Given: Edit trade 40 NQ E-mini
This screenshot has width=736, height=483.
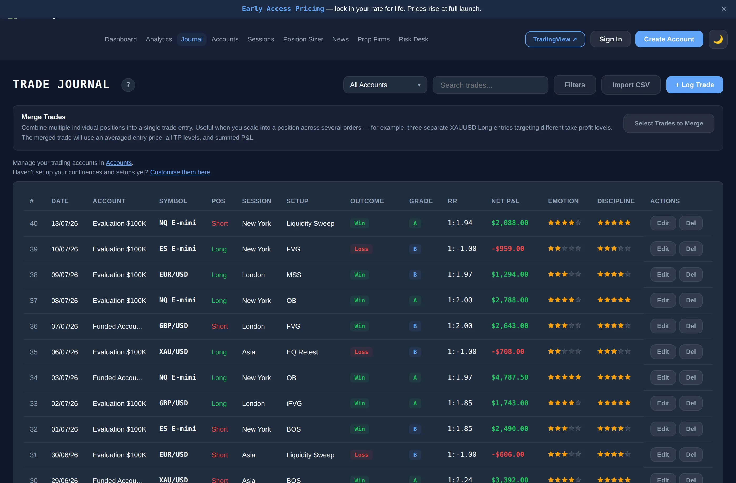Looking at the screenshot, I should coord(663,223).
